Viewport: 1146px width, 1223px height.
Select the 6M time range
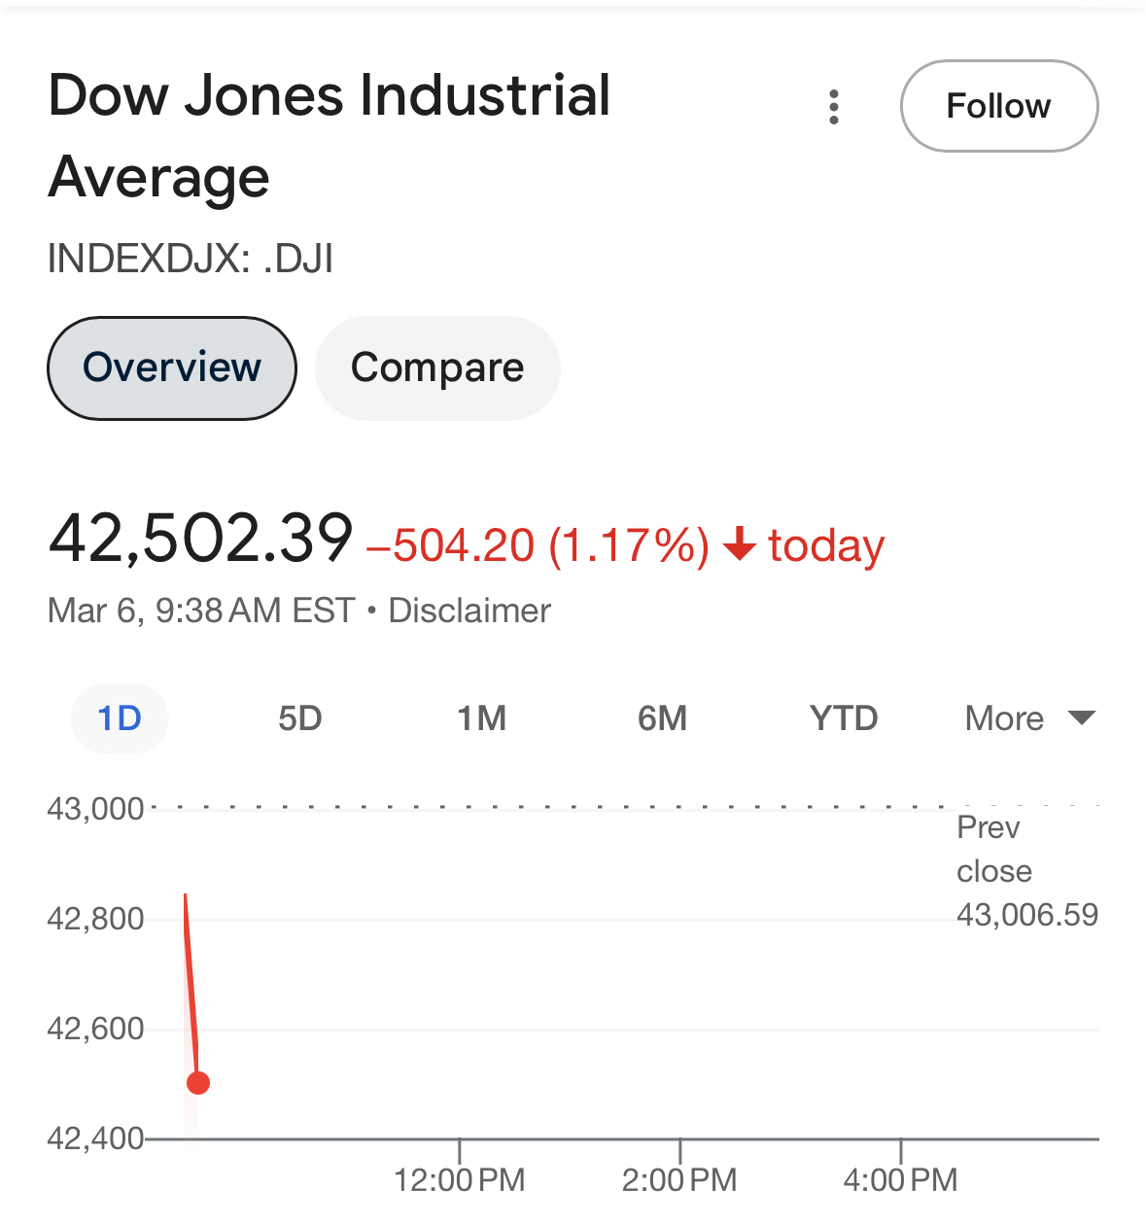tap(663, 718)
